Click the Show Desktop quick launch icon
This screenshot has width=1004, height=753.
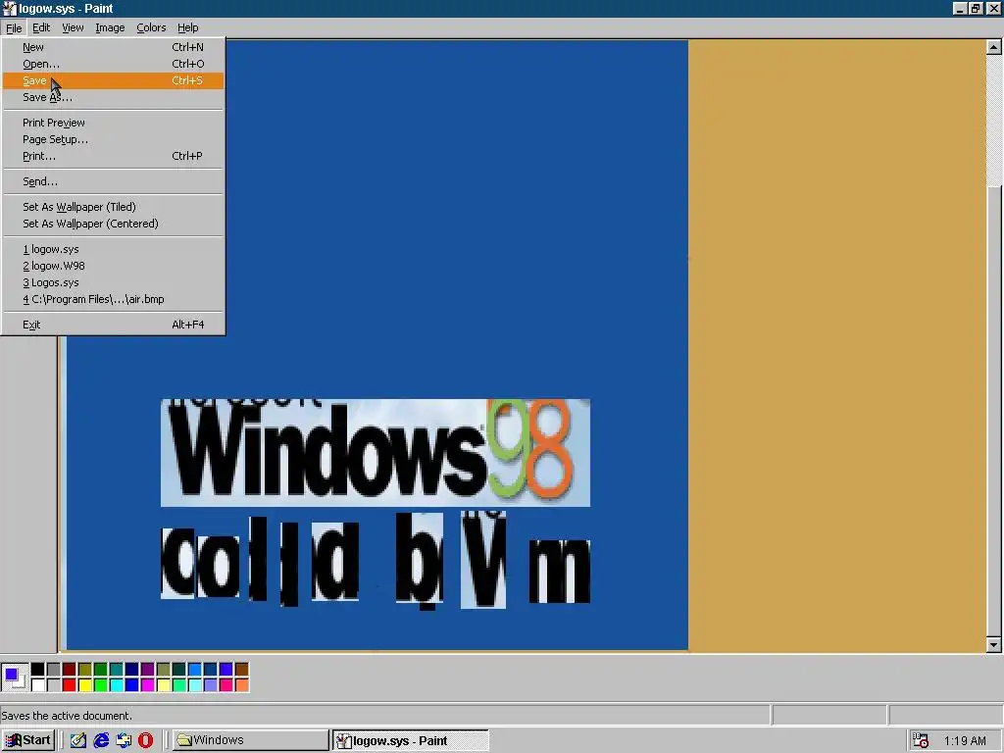tap(78, 740)
